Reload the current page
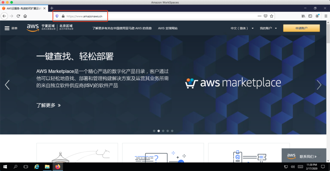This screenshot has width=330, height=171. [18, 16]
